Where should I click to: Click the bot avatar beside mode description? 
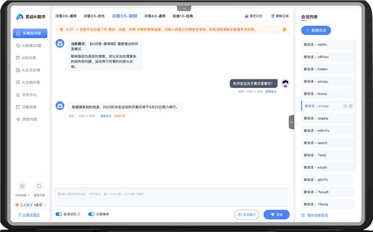point(60,43)
